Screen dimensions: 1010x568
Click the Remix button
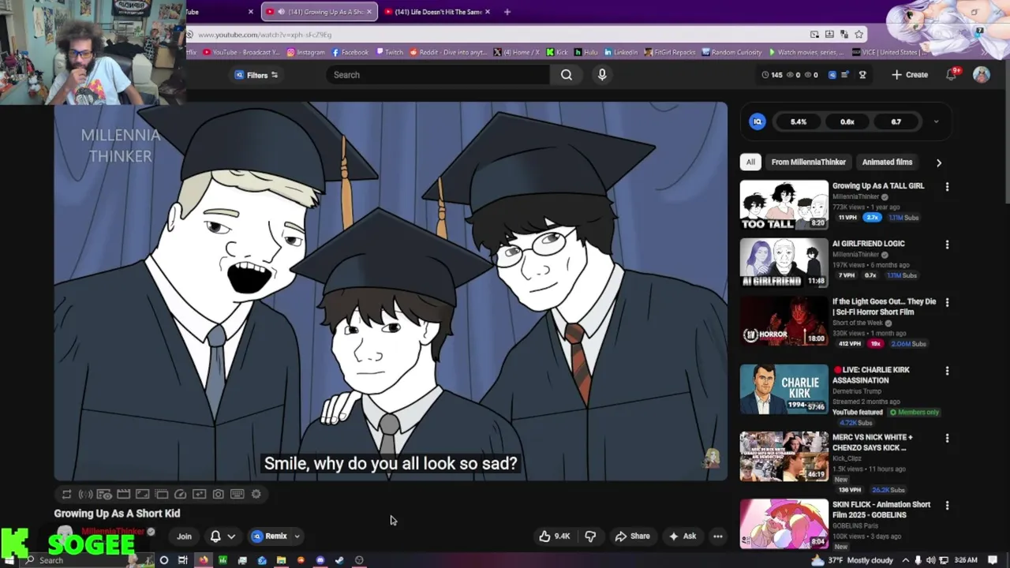269,536
